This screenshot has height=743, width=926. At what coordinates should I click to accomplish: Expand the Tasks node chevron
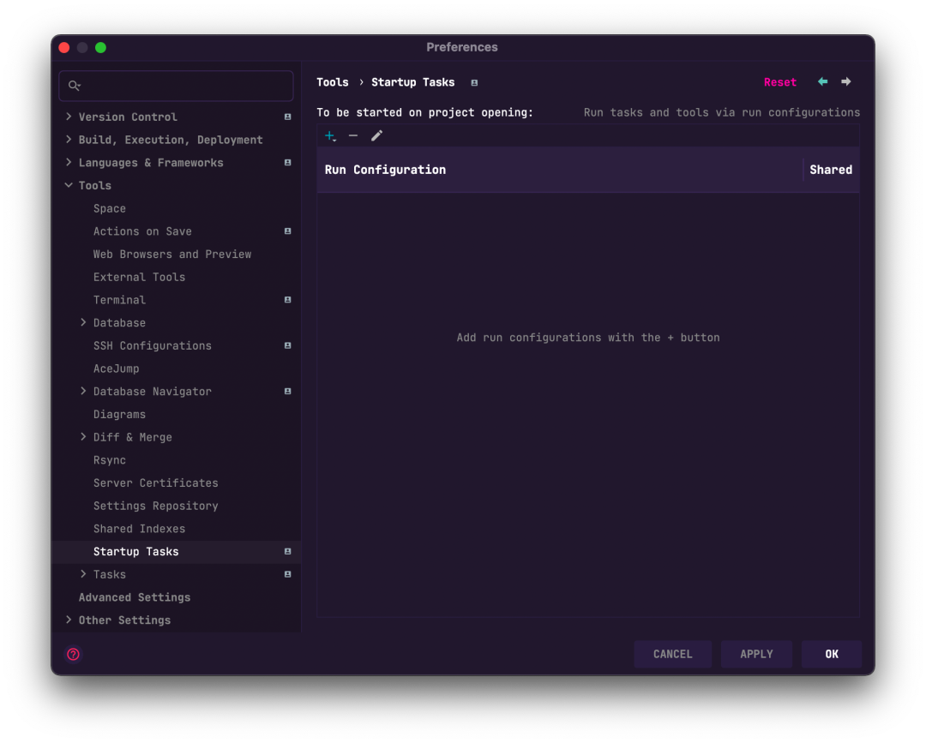click(x=83, y=573)
